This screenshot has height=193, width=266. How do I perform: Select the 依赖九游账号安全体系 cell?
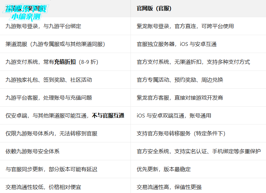pos(32,151)
